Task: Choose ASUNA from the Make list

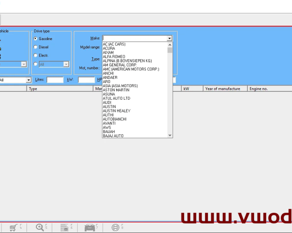Action: (x=135, y=94)
